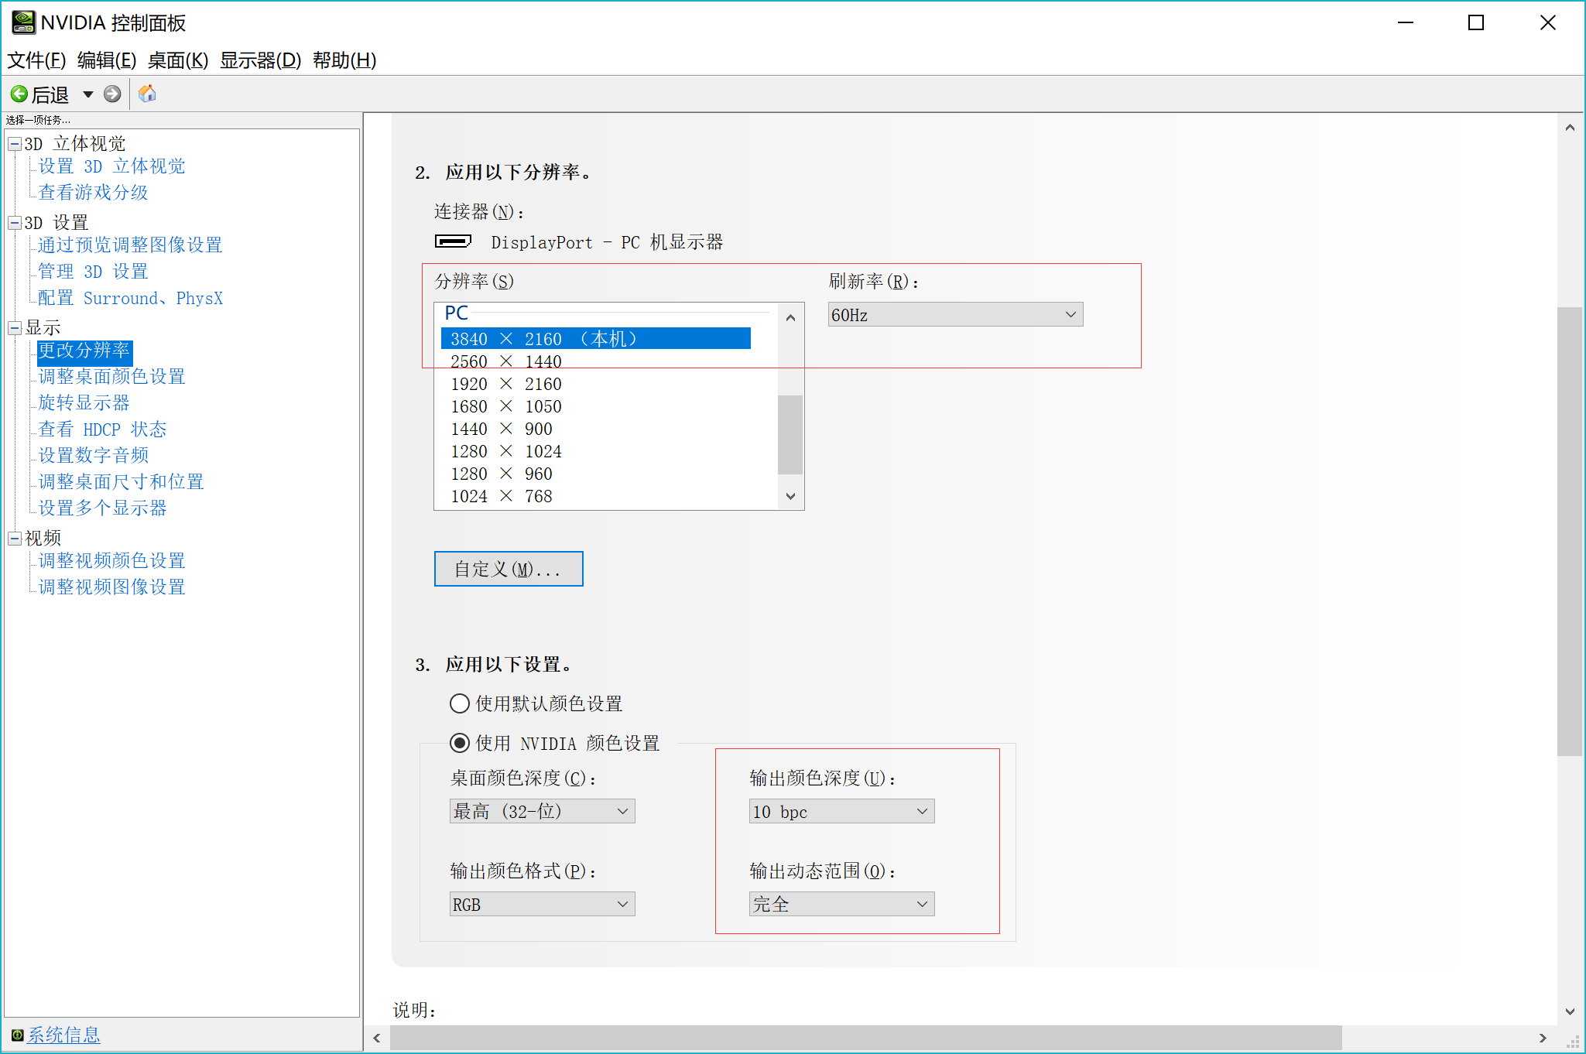Open the 显示器(D) menu
Image resolution: width=1586 pixels, height=1054 pixels.
pyautogui.click(x=260, y=60)
